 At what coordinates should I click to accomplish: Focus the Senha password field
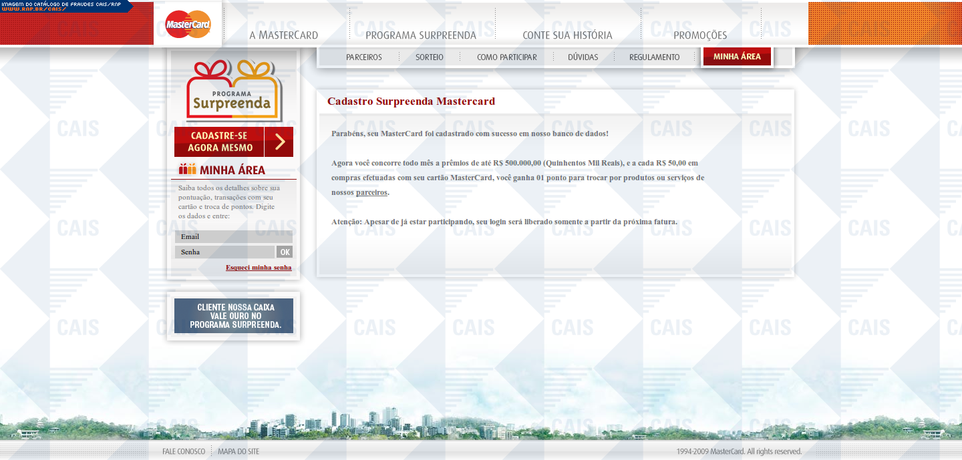tap(224, 252)
